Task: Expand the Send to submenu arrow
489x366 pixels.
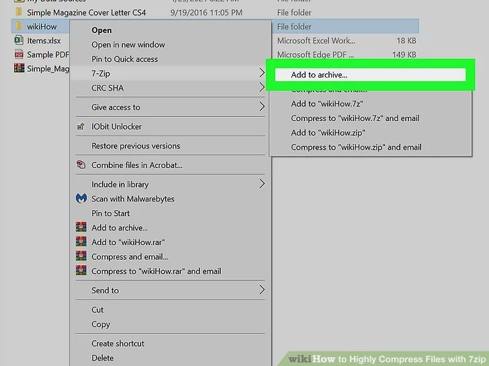Action: [262, 290]
